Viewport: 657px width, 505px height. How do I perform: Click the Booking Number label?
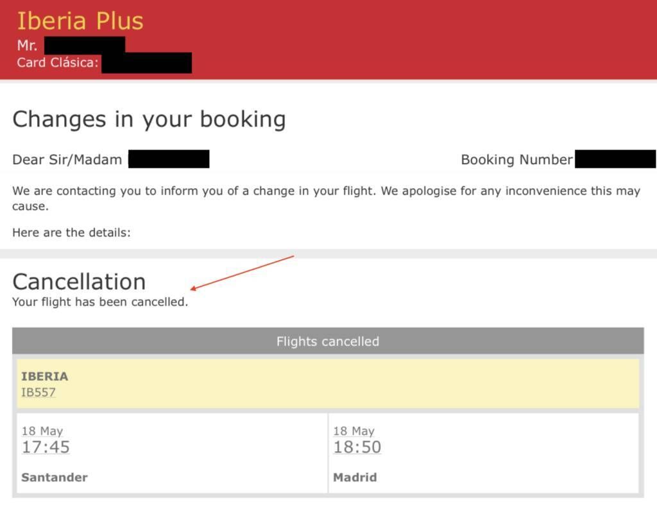[x=516, y=160]
